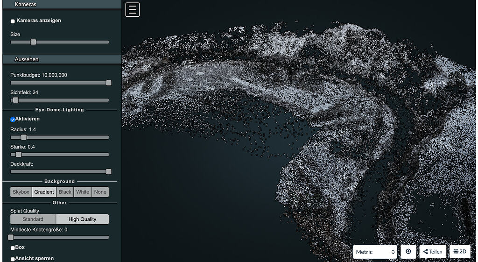Select the Black background option
The height and width of the screenshot is (262, 478).
point(65,192)
